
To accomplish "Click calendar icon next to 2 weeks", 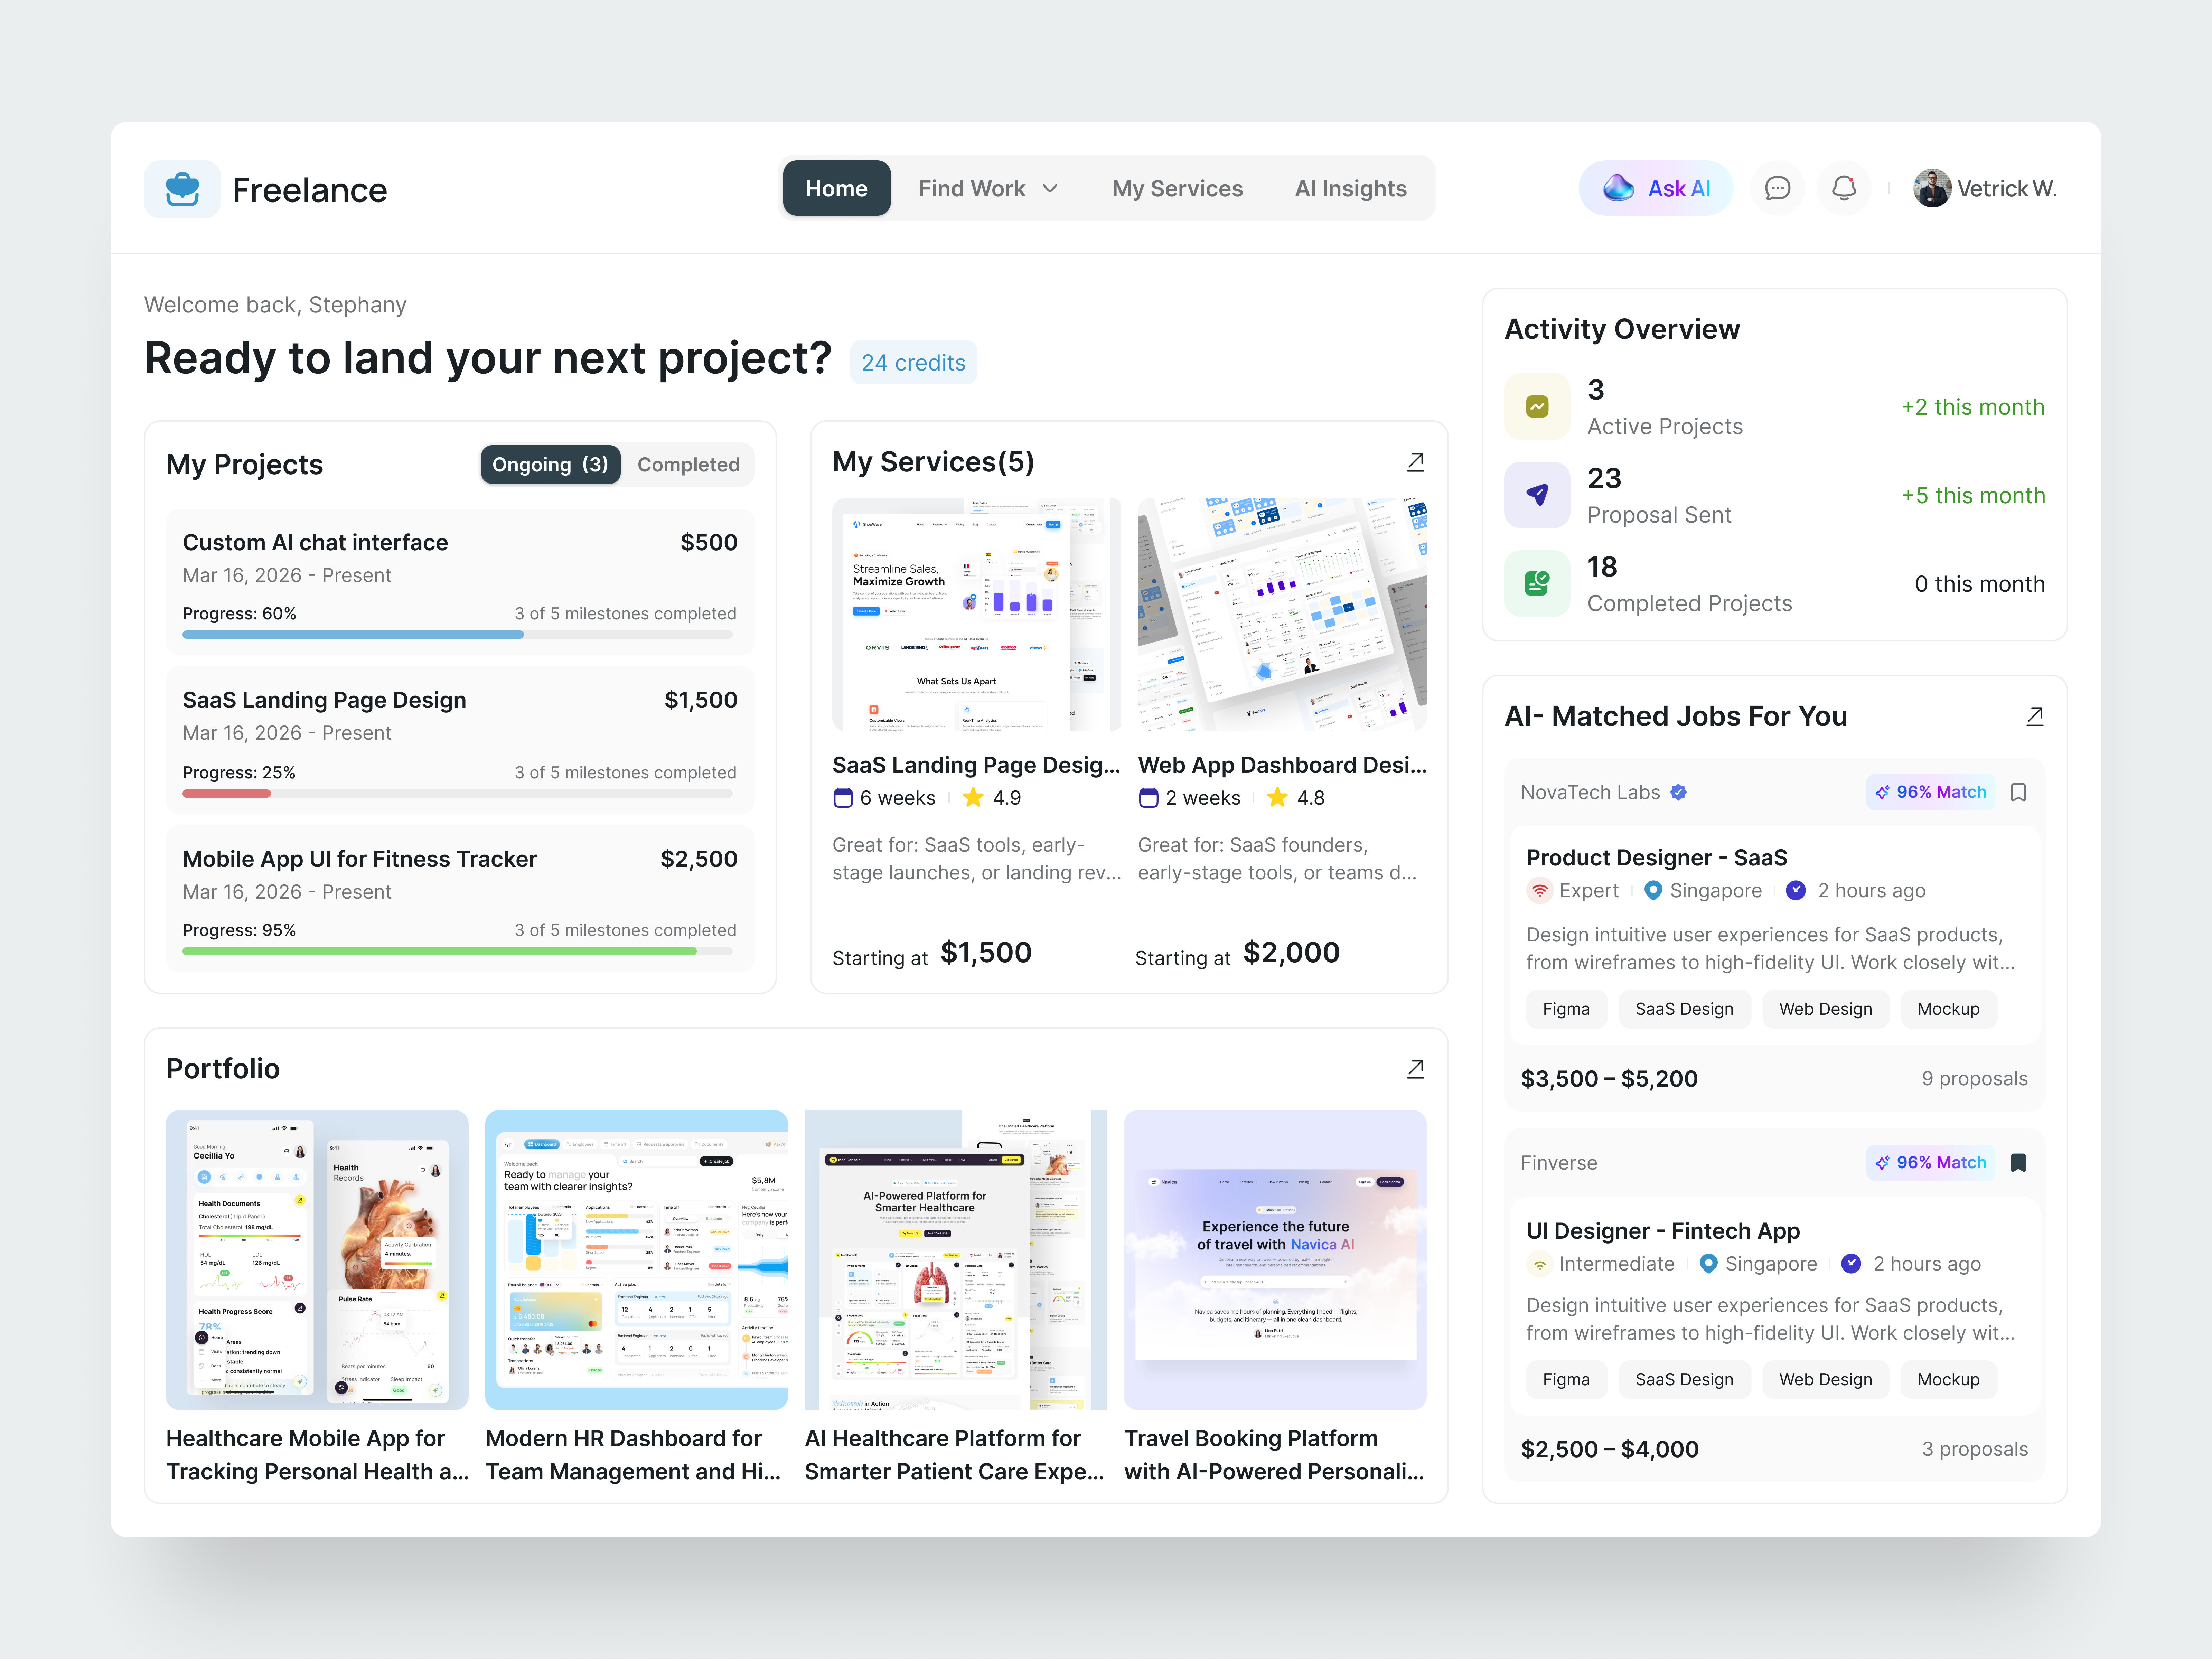I will tap(1148, 798).
